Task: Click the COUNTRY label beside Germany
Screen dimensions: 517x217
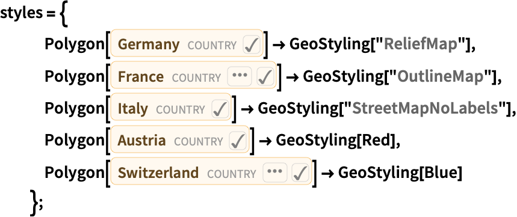Action: [x=212, y=46]
